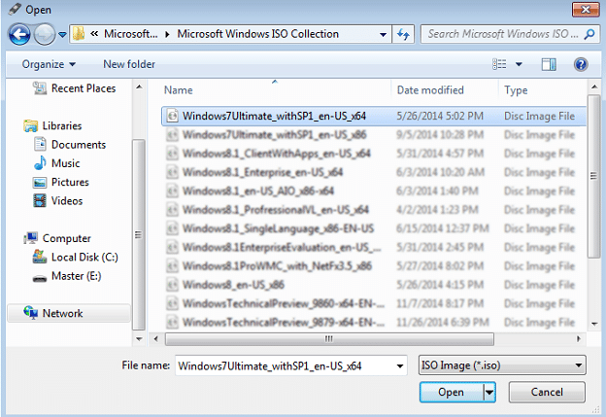
Task: Open the ISO Image (*.iso) filter dropdown
Action: (x=502, y=365)
